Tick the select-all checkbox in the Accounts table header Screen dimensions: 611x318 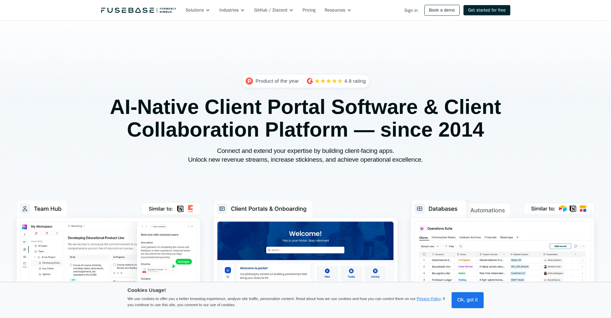[424, 254]
